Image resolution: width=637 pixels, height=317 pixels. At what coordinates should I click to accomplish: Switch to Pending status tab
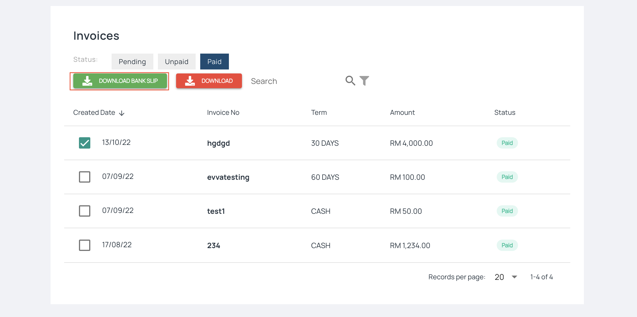tap(132, 62)
